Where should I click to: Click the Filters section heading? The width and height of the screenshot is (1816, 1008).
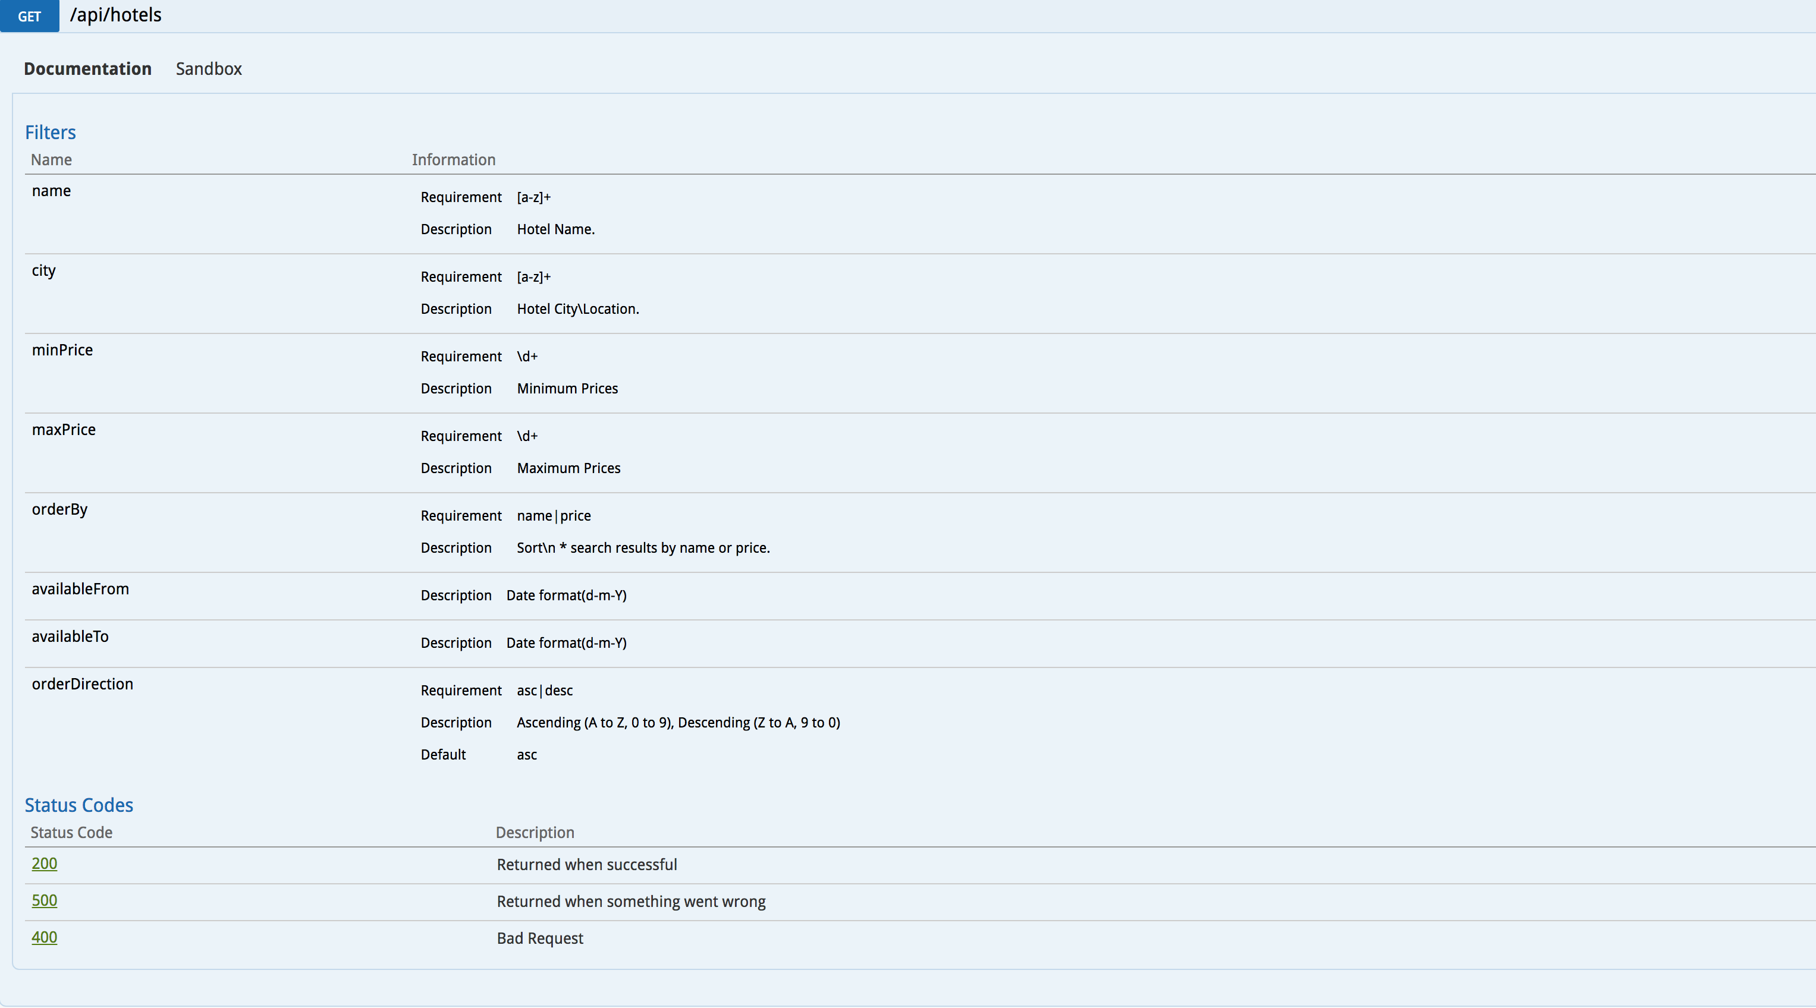coord(51,133)
